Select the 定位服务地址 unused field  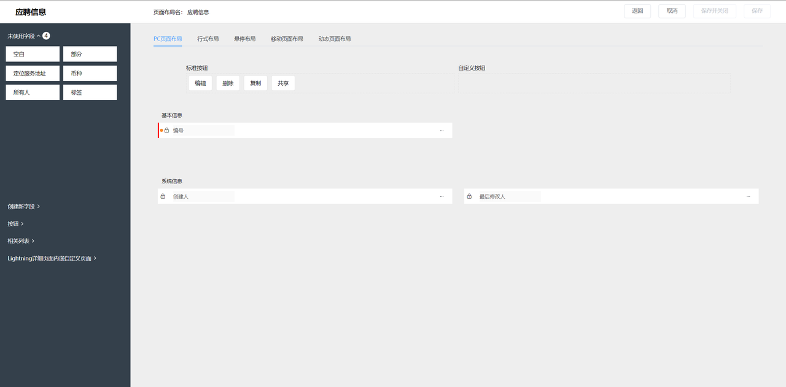pyautogui.click(x=33, y=74)
